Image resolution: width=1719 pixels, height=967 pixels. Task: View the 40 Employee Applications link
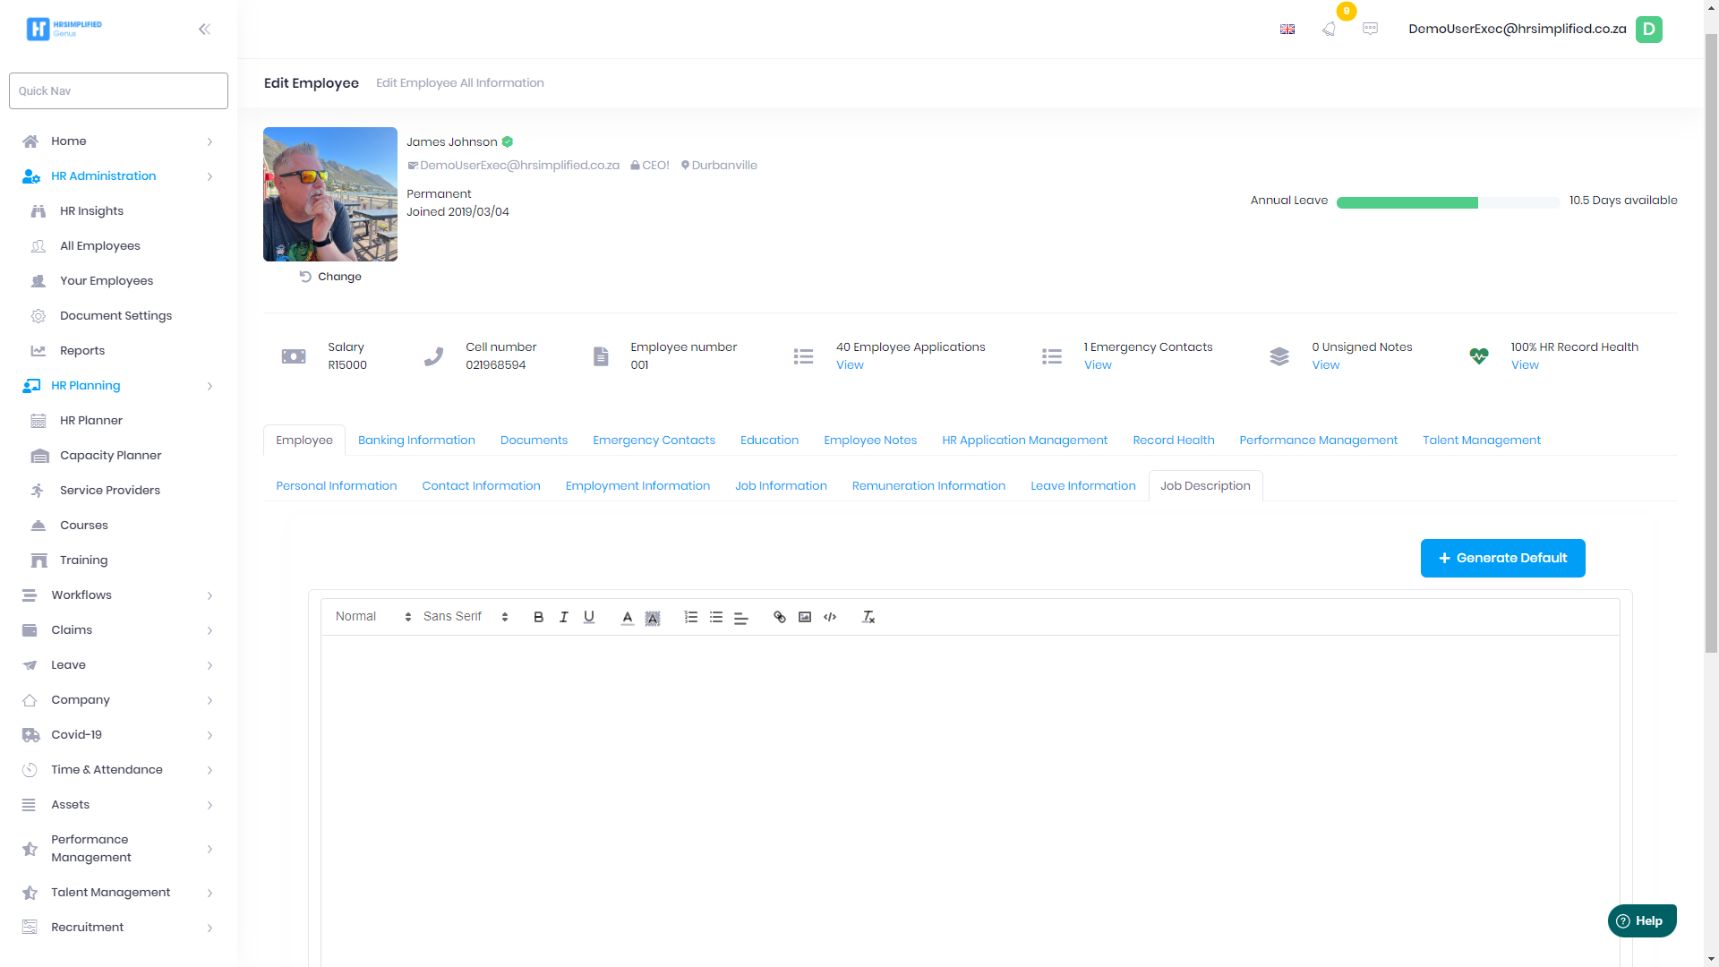(x=850, y=365)
